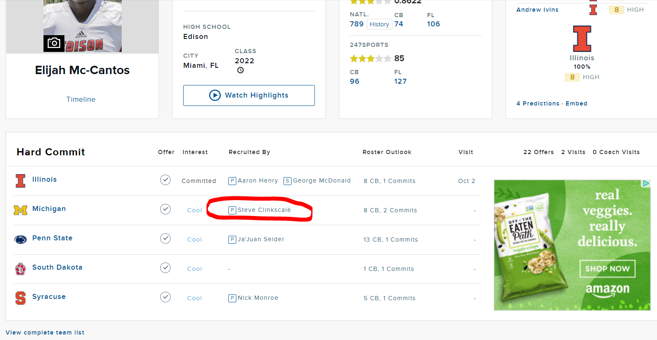Click the Syracuse offer checkmark
Viewport: 657px width, 340px height.
tap(165, 297)
